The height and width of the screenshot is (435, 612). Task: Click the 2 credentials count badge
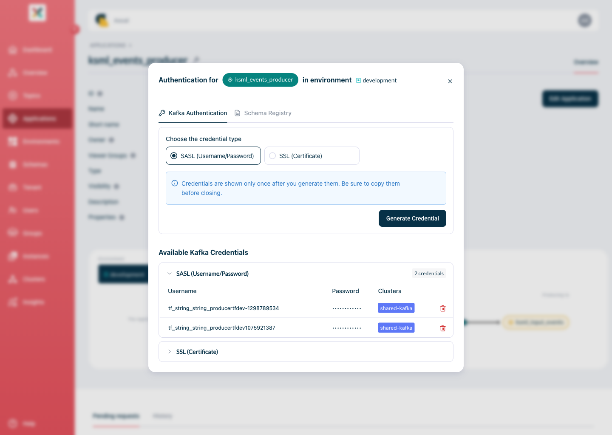[429, 274]
